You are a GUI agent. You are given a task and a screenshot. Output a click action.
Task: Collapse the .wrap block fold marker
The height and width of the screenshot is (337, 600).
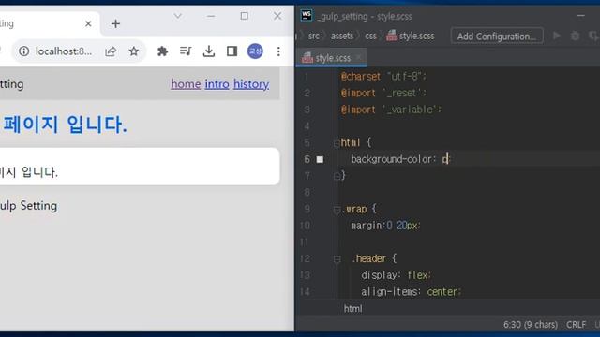[x=337, y=210]
